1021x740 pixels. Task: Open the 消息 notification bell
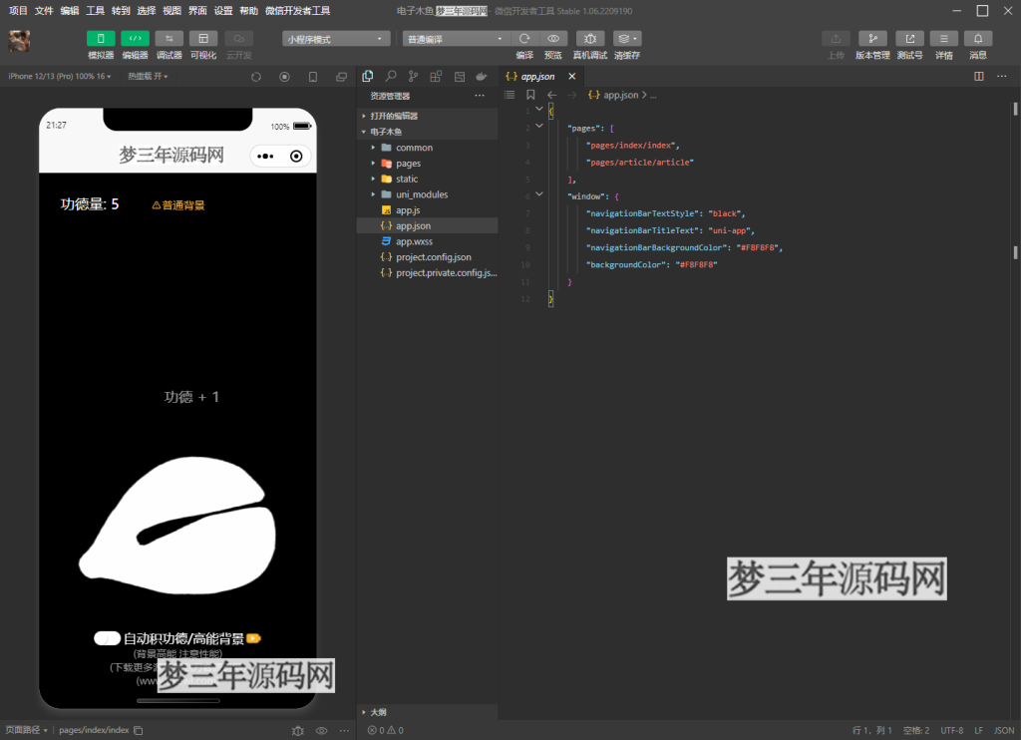[977, 38]
